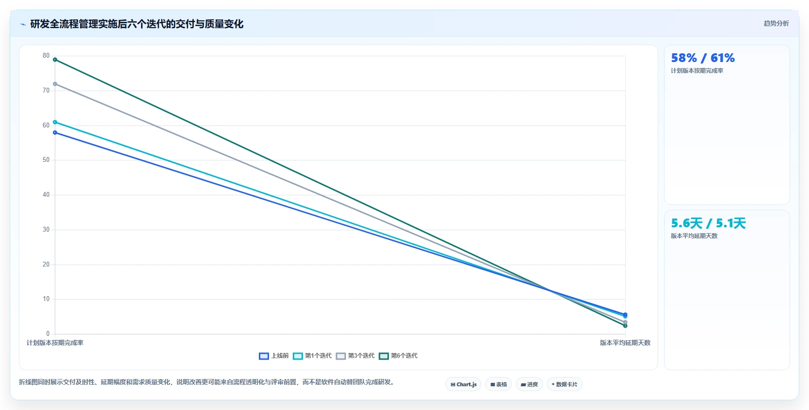Image resolution: width=809 pixels, height=410 pixels.
Task: Click the x-axis label 版本平均延期天数
Action: [625, 343]
